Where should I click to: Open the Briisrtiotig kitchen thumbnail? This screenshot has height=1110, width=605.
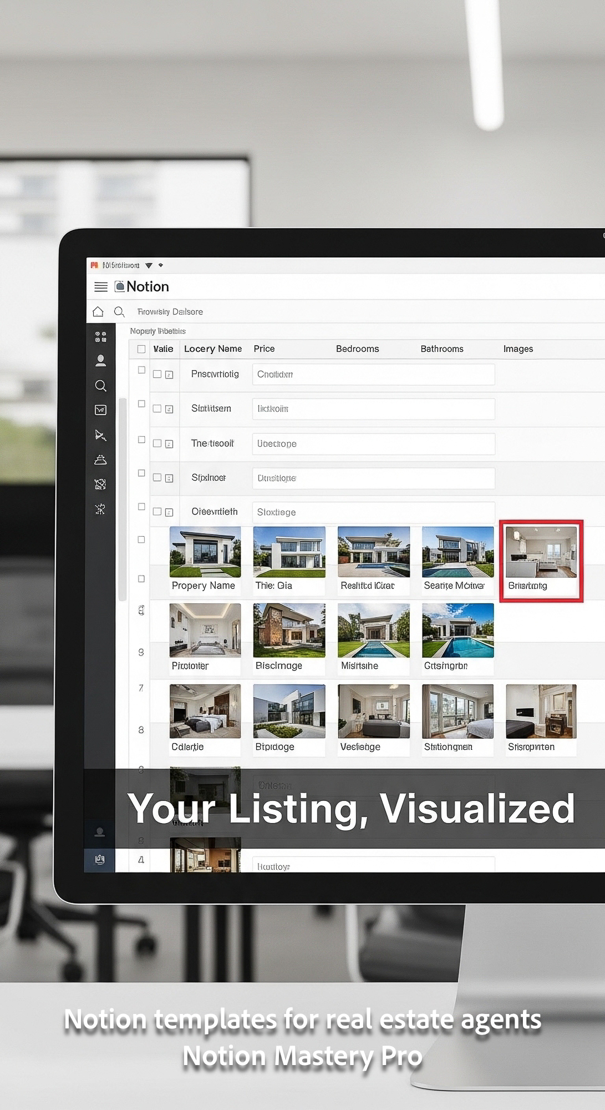(541, 552)
